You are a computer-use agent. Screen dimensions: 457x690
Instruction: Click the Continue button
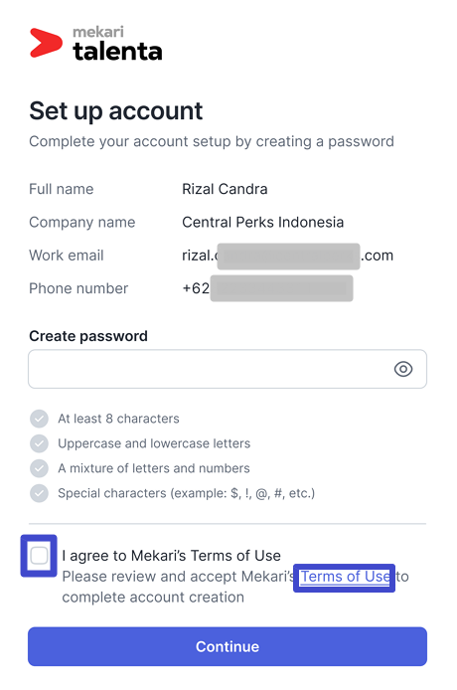click(x=228, y=646)
